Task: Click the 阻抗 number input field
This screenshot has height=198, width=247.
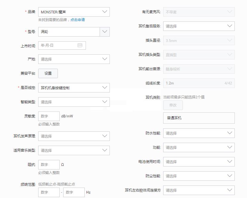Action: [x=48, y=164]
